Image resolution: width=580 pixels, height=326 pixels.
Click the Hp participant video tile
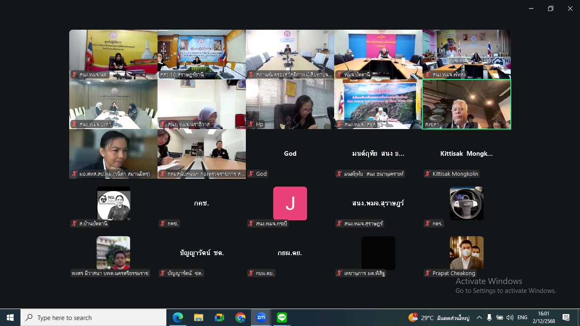[290, 104]
